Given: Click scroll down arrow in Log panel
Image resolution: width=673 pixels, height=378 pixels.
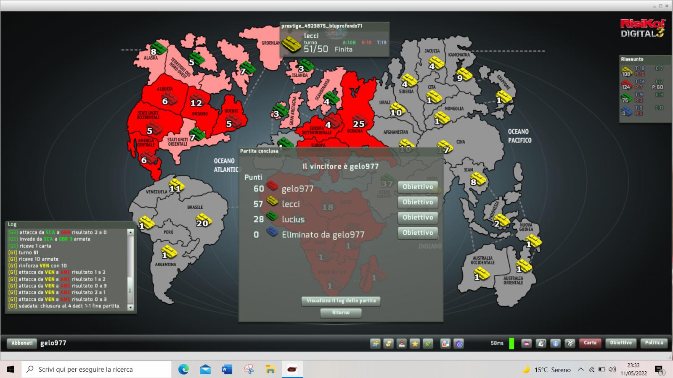Looking at the screenshot, I should coord(130,307).
